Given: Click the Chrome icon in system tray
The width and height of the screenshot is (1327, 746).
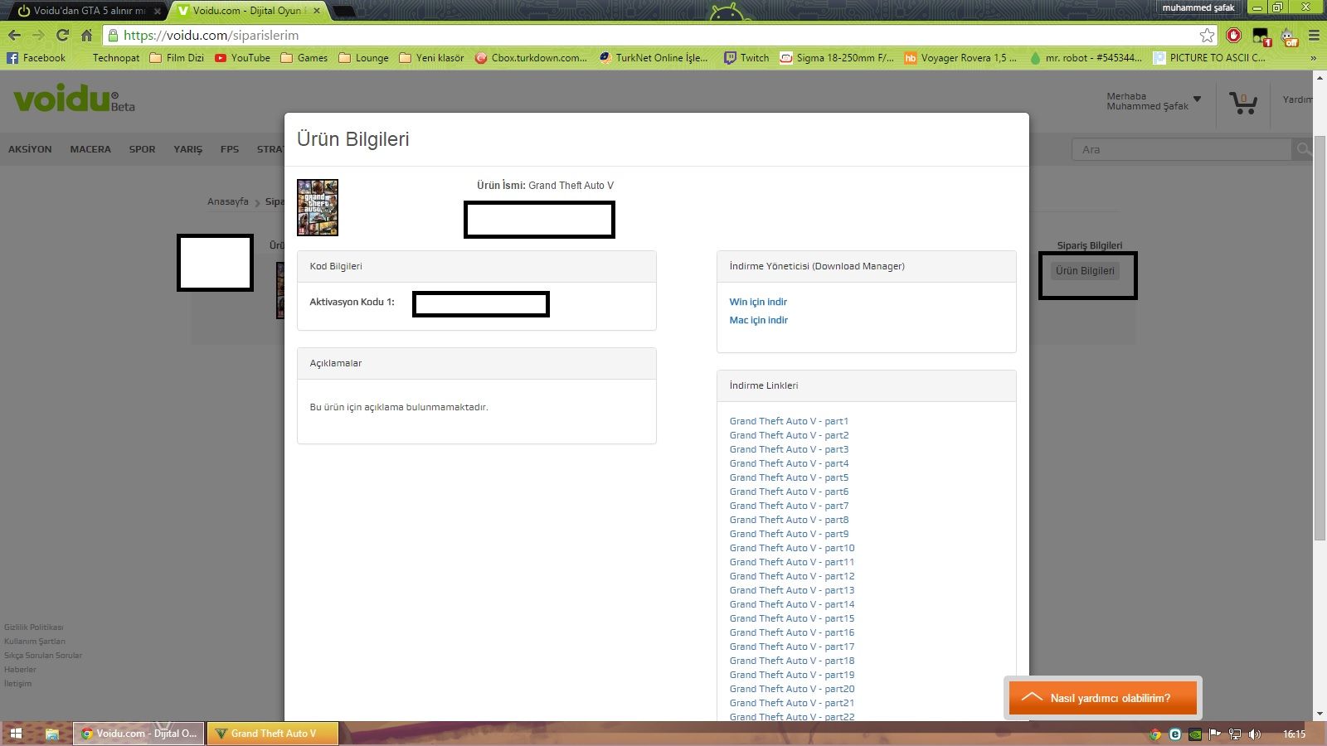Looking at the screenshot, I should [1154, 734].
